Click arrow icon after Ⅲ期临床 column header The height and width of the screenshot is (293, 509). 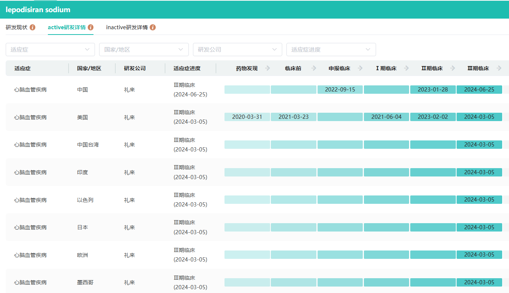click(499, 68)
